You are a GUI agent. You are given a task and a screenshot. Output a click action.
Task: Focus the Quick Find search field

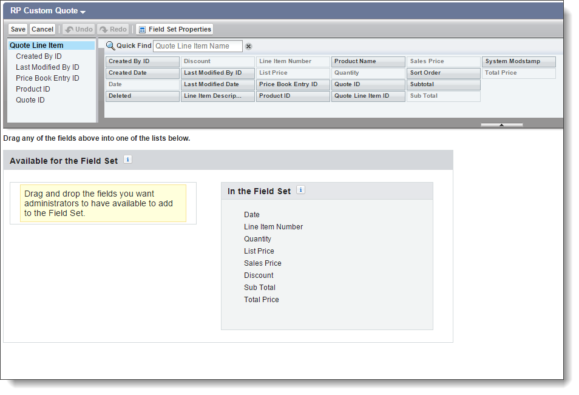[x=198, y=46]
